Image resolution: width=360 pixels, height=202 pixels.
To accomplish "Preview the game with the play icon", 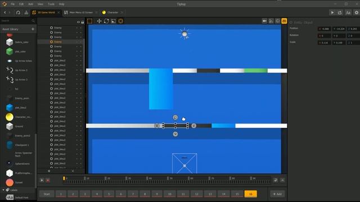I will (332, 12).
